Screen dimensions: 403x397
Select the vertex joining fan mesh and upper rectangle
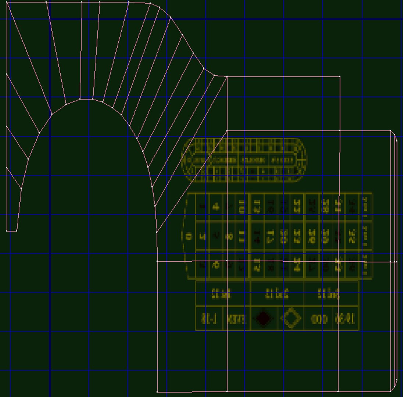(x=227, y=76)
